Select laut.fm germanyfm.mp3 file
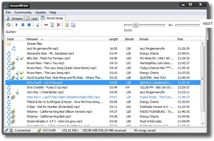The width and height of the screenshot is (214, 141). (x=42, y=49)
